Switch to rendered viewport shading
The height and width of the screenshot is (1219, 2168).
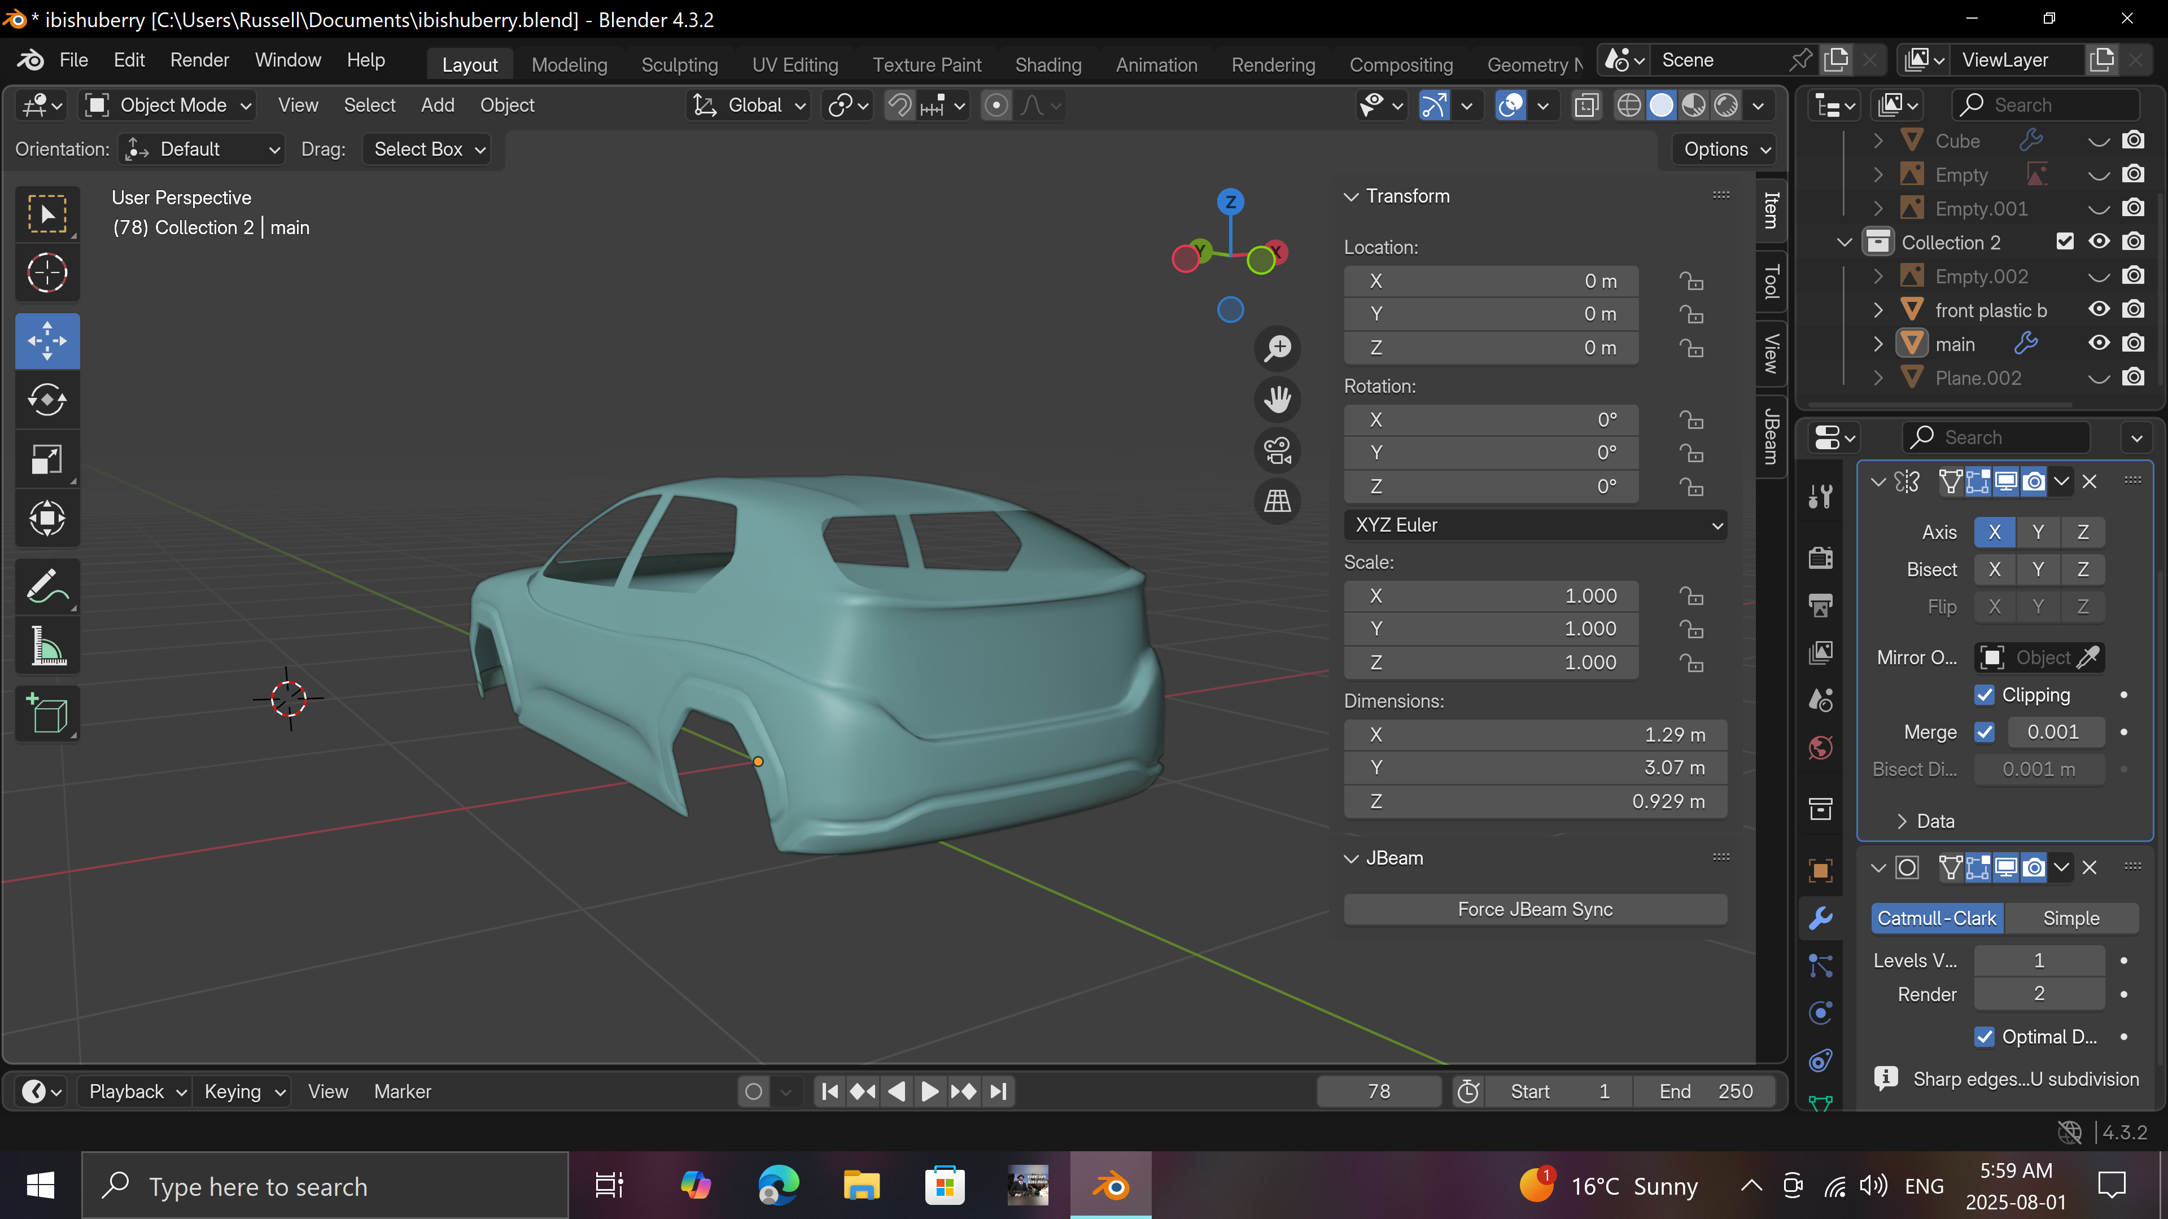(x=1726, y=105)
